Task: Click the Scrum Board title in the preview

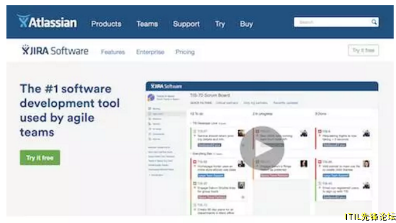Action: click(x=210, y=95)
